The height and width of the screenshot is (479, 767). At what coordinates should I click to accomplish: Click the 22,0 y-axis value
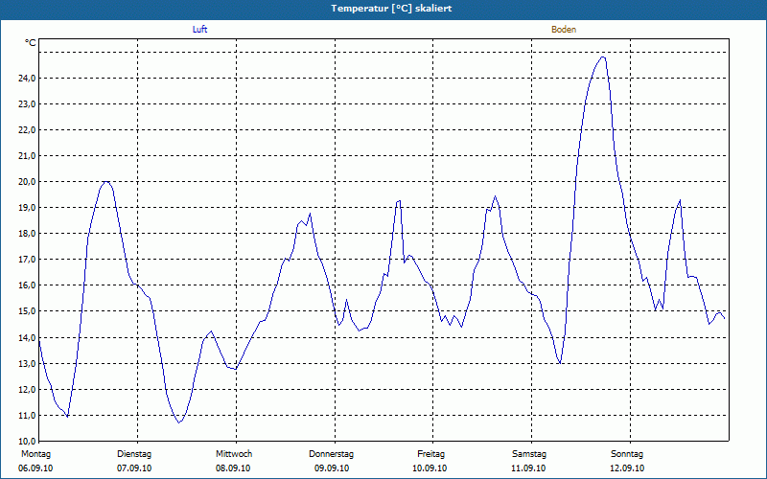point(27,130)
